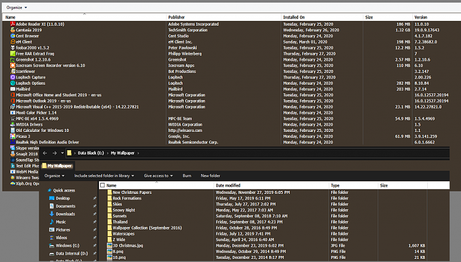Click the Picasa 3 icon
This screenshot has height=262, width=461.
point(13,136)
